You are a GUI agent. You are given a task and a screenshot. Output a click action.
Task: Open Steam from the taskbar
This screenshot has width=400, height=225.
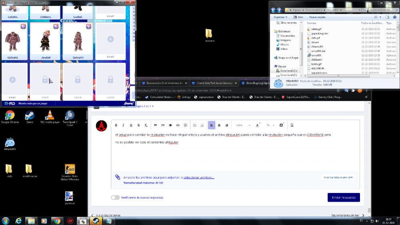coord(96,221)
